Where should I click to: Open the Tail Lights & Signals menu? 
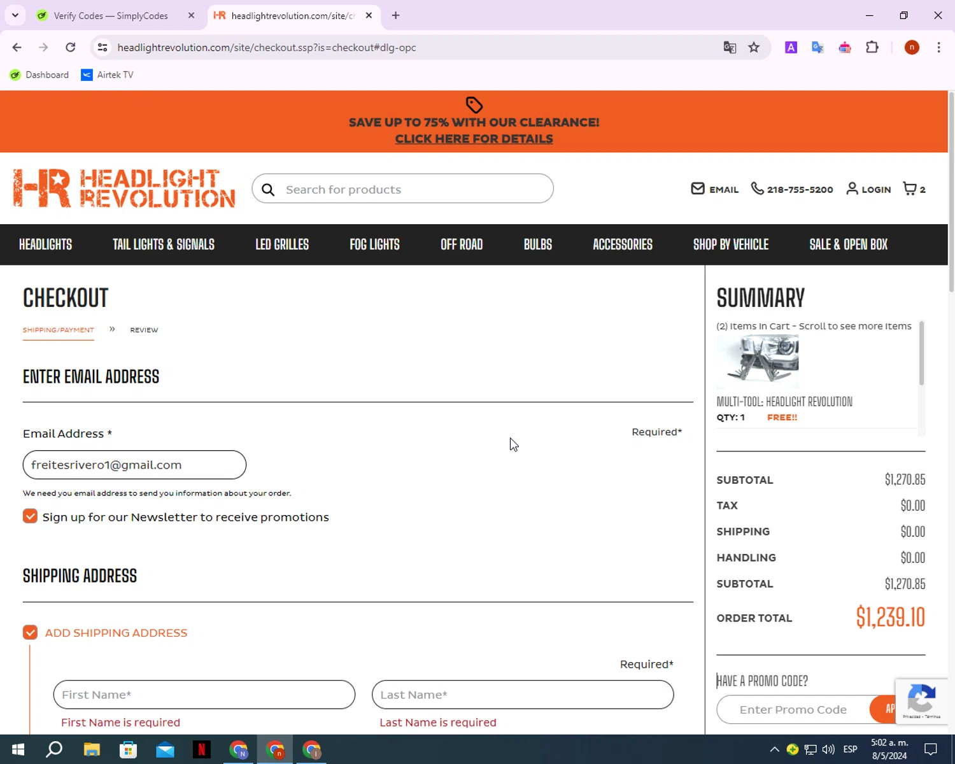[164, 244]
